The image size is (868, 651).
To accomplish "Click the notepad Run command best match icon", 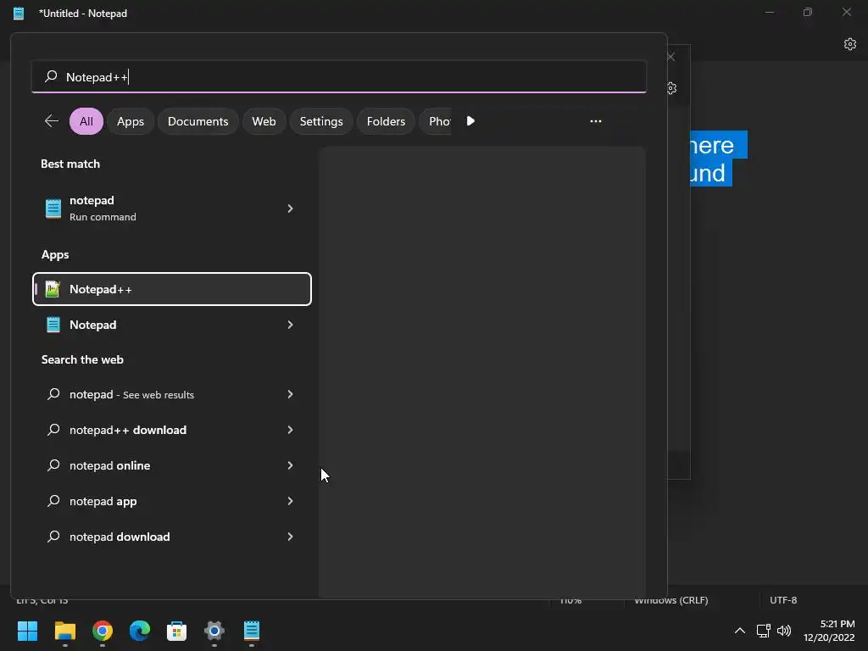I will coord(53,209).
